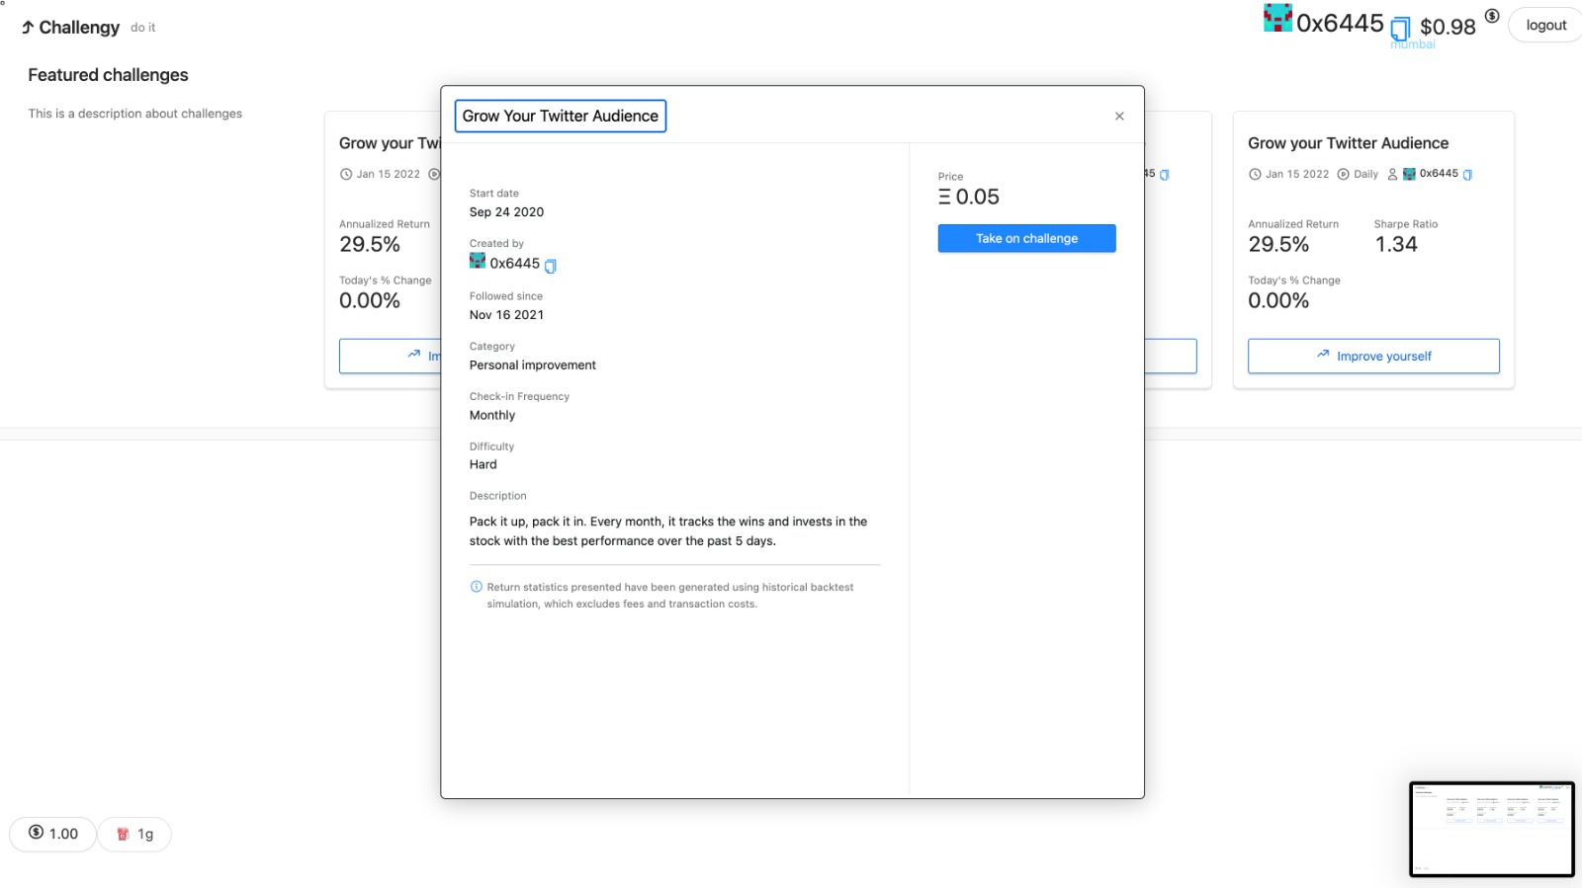The width and height of the screenshot is (1582, 888).
Task: Click the Monthly check-in frequency value
Action: pos(492,416)
